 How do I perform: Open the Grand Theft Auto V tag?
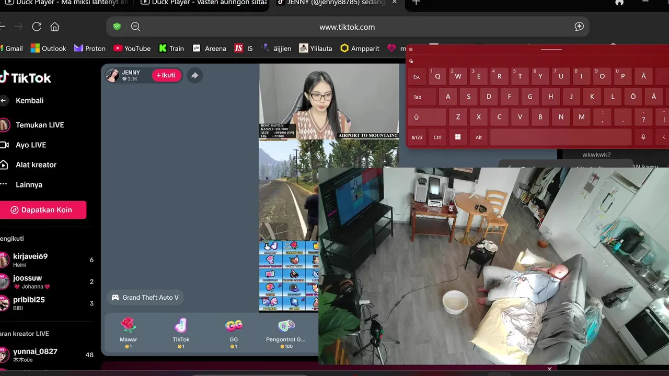point(145,298)
